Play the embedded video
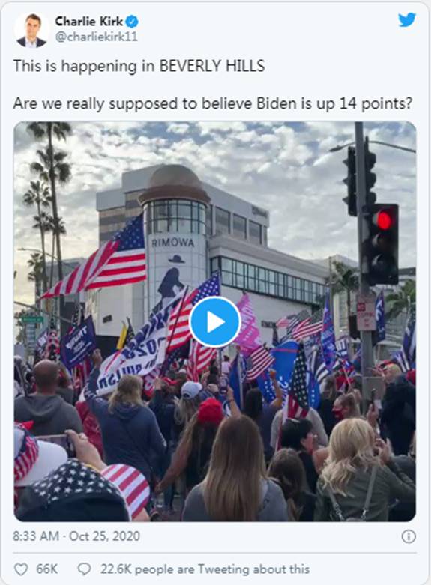The height and width of the screenshot is (585, 431). coord(214,321)
